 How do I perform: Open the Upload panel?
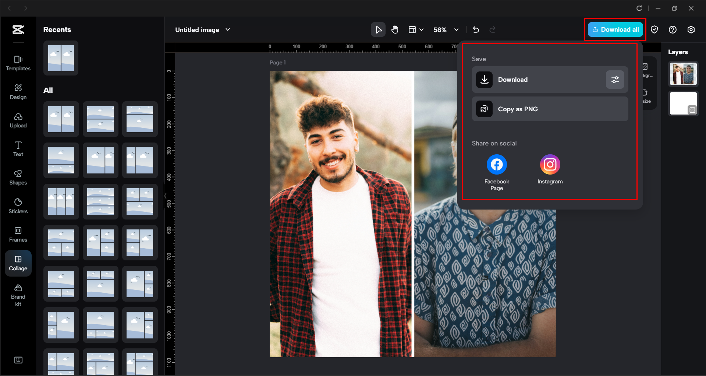click(18, 120)
